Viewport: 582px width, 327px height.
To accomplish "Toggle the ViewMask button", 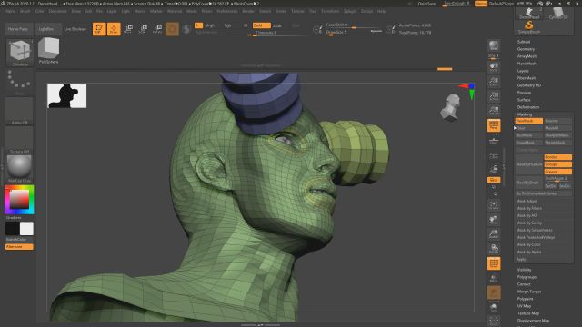I will coord(529,121).
